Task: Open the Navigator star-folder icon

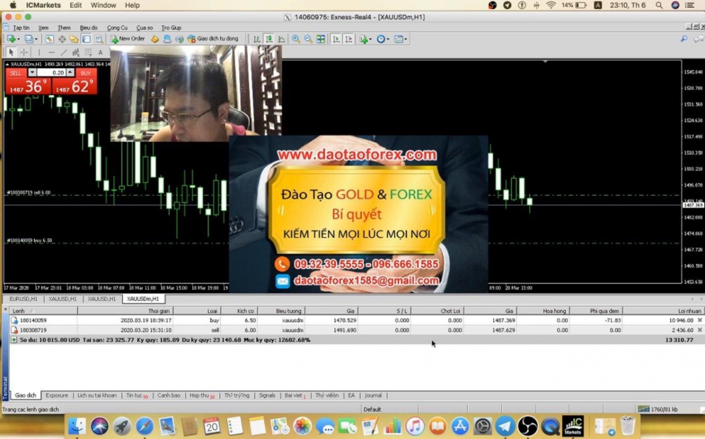Action: [74, 39]
